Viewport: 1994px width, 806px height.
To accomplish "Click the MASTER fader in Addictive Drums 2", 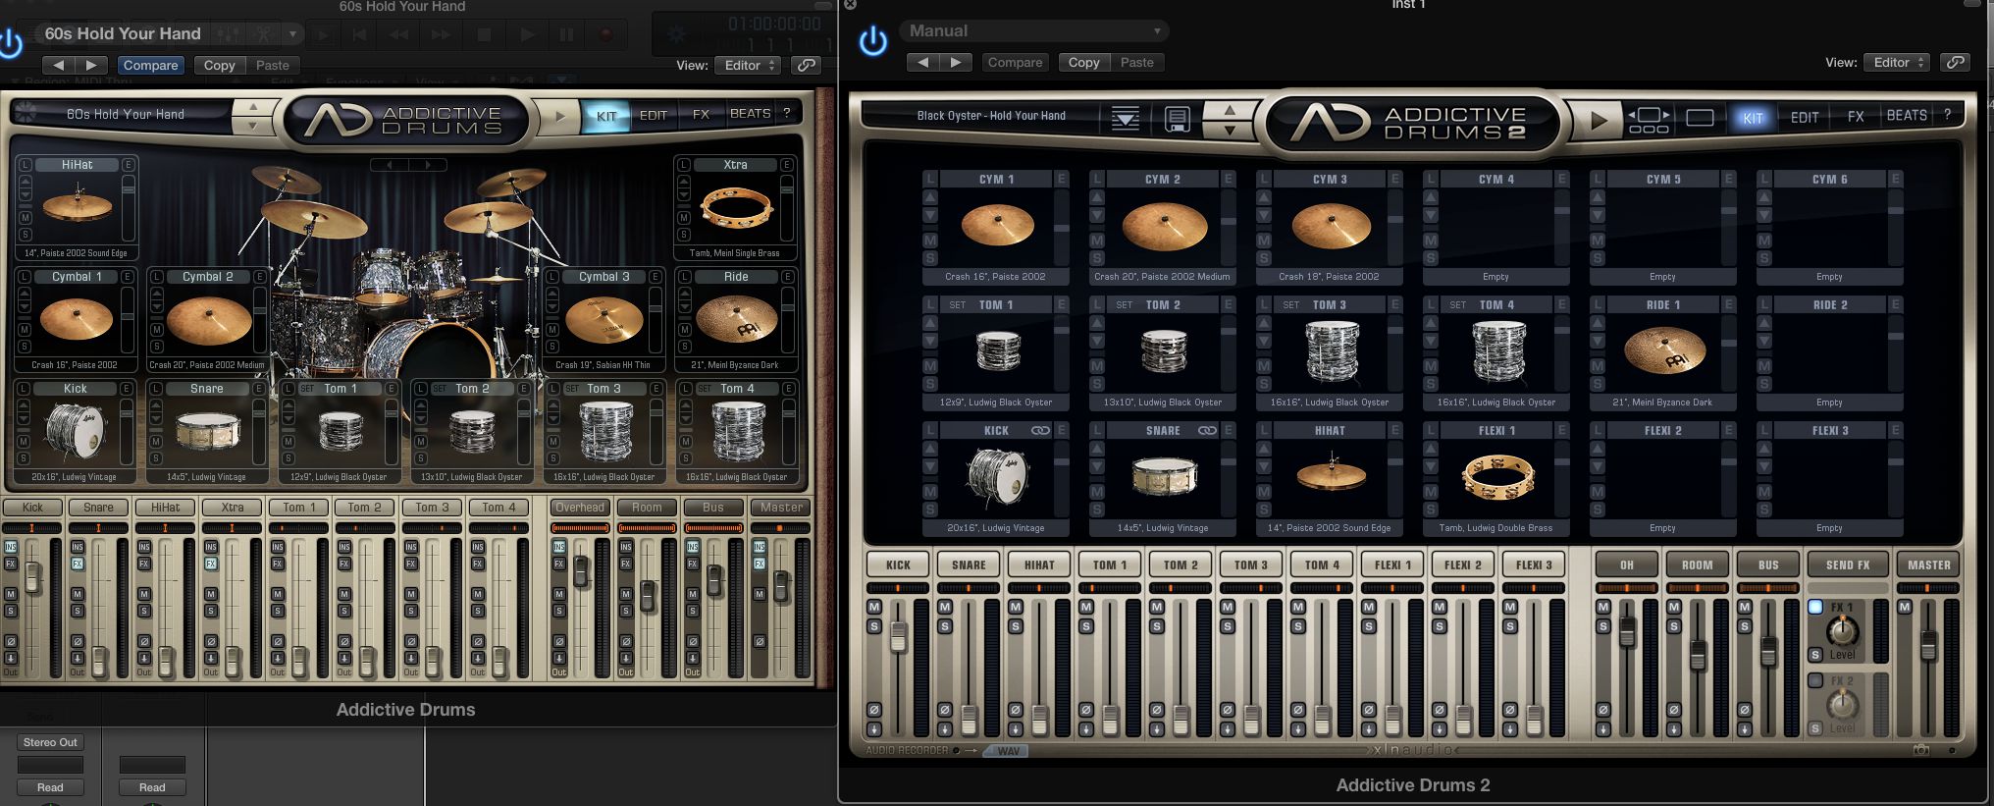I will (1928, 645).
